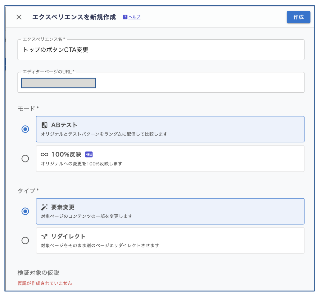
Task: Click the ABテスト split icon
Action: (44, 125)
